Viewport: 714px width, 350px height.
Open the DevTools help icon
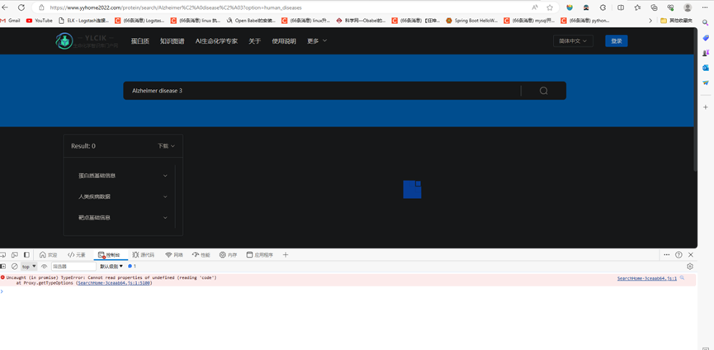679,255
